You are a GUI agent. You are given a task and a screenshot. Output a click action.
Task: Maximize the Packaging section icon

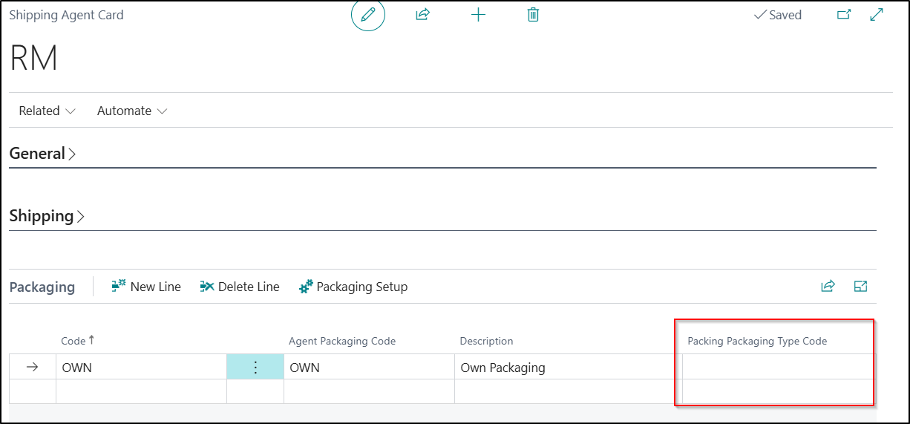tap(861, 287)
